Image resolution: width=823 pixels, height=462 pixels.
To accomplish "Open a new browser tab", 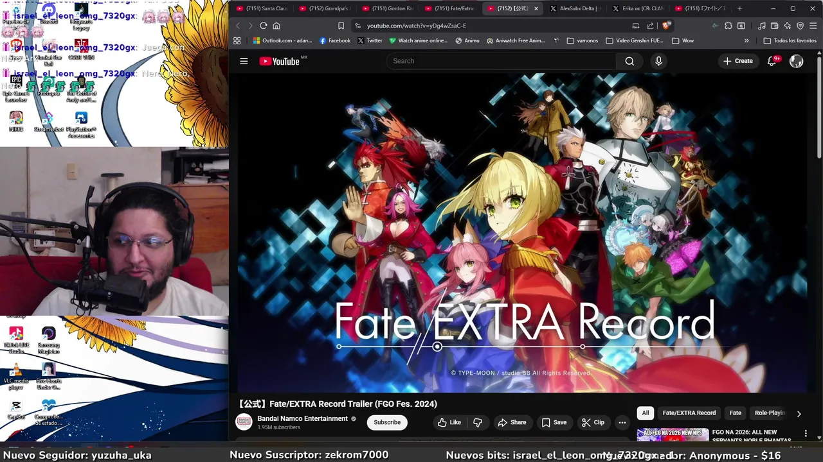I will (739, 8).
